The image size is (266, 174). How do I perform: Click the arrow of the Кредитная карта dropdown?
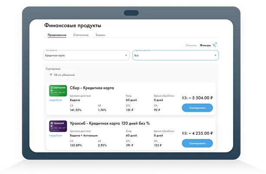tap(126, 55)
